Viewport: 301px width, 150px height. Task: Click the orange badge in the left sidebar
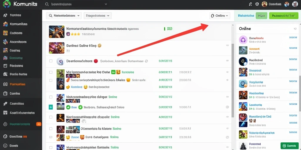pos(39,124)
